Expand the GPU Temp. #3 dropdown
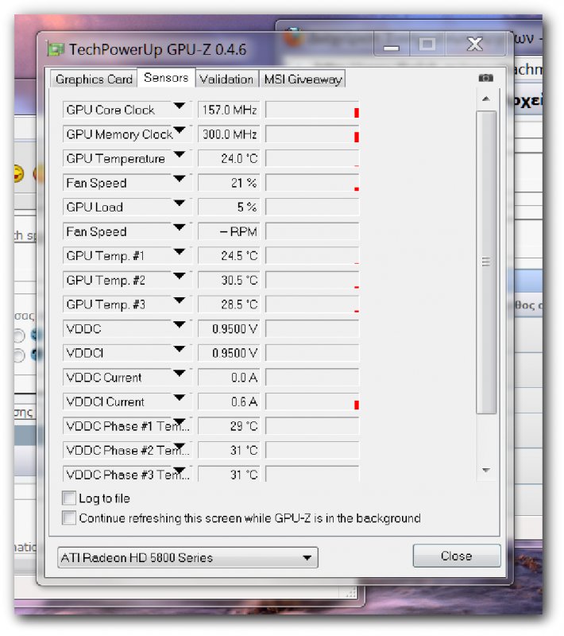 179,301
